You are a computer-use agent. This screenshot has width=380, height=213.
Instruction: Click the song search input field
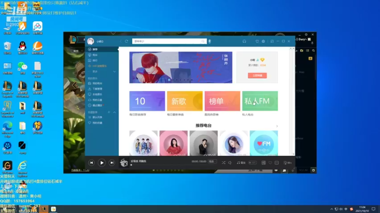pyautogui.click(x=170, y=41)
